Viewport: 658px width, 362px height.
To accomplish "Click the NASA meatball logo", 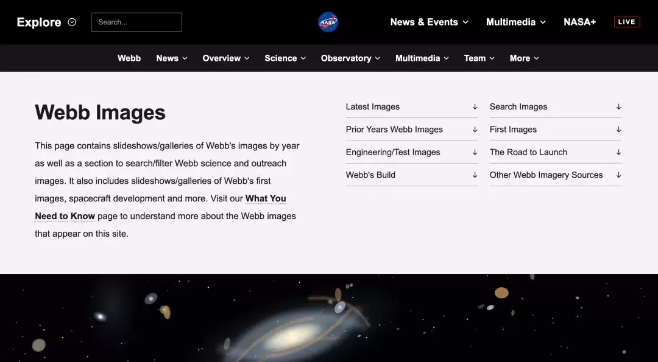I will pyautogui.click(x=328, y=22).
